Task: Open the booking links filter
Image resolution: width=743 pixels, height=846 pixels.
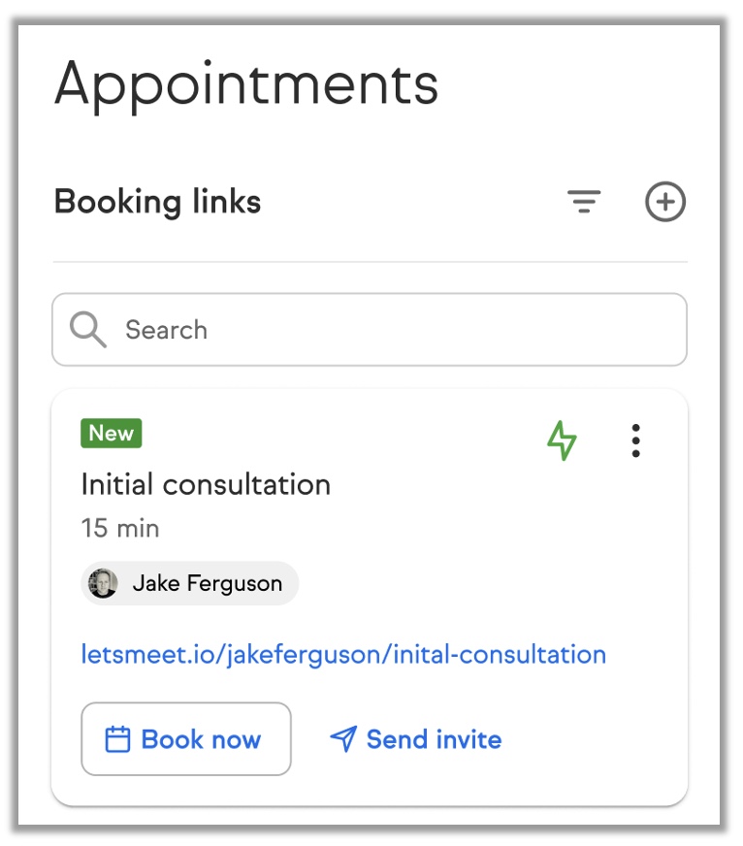Action: (x=583, y=203)
